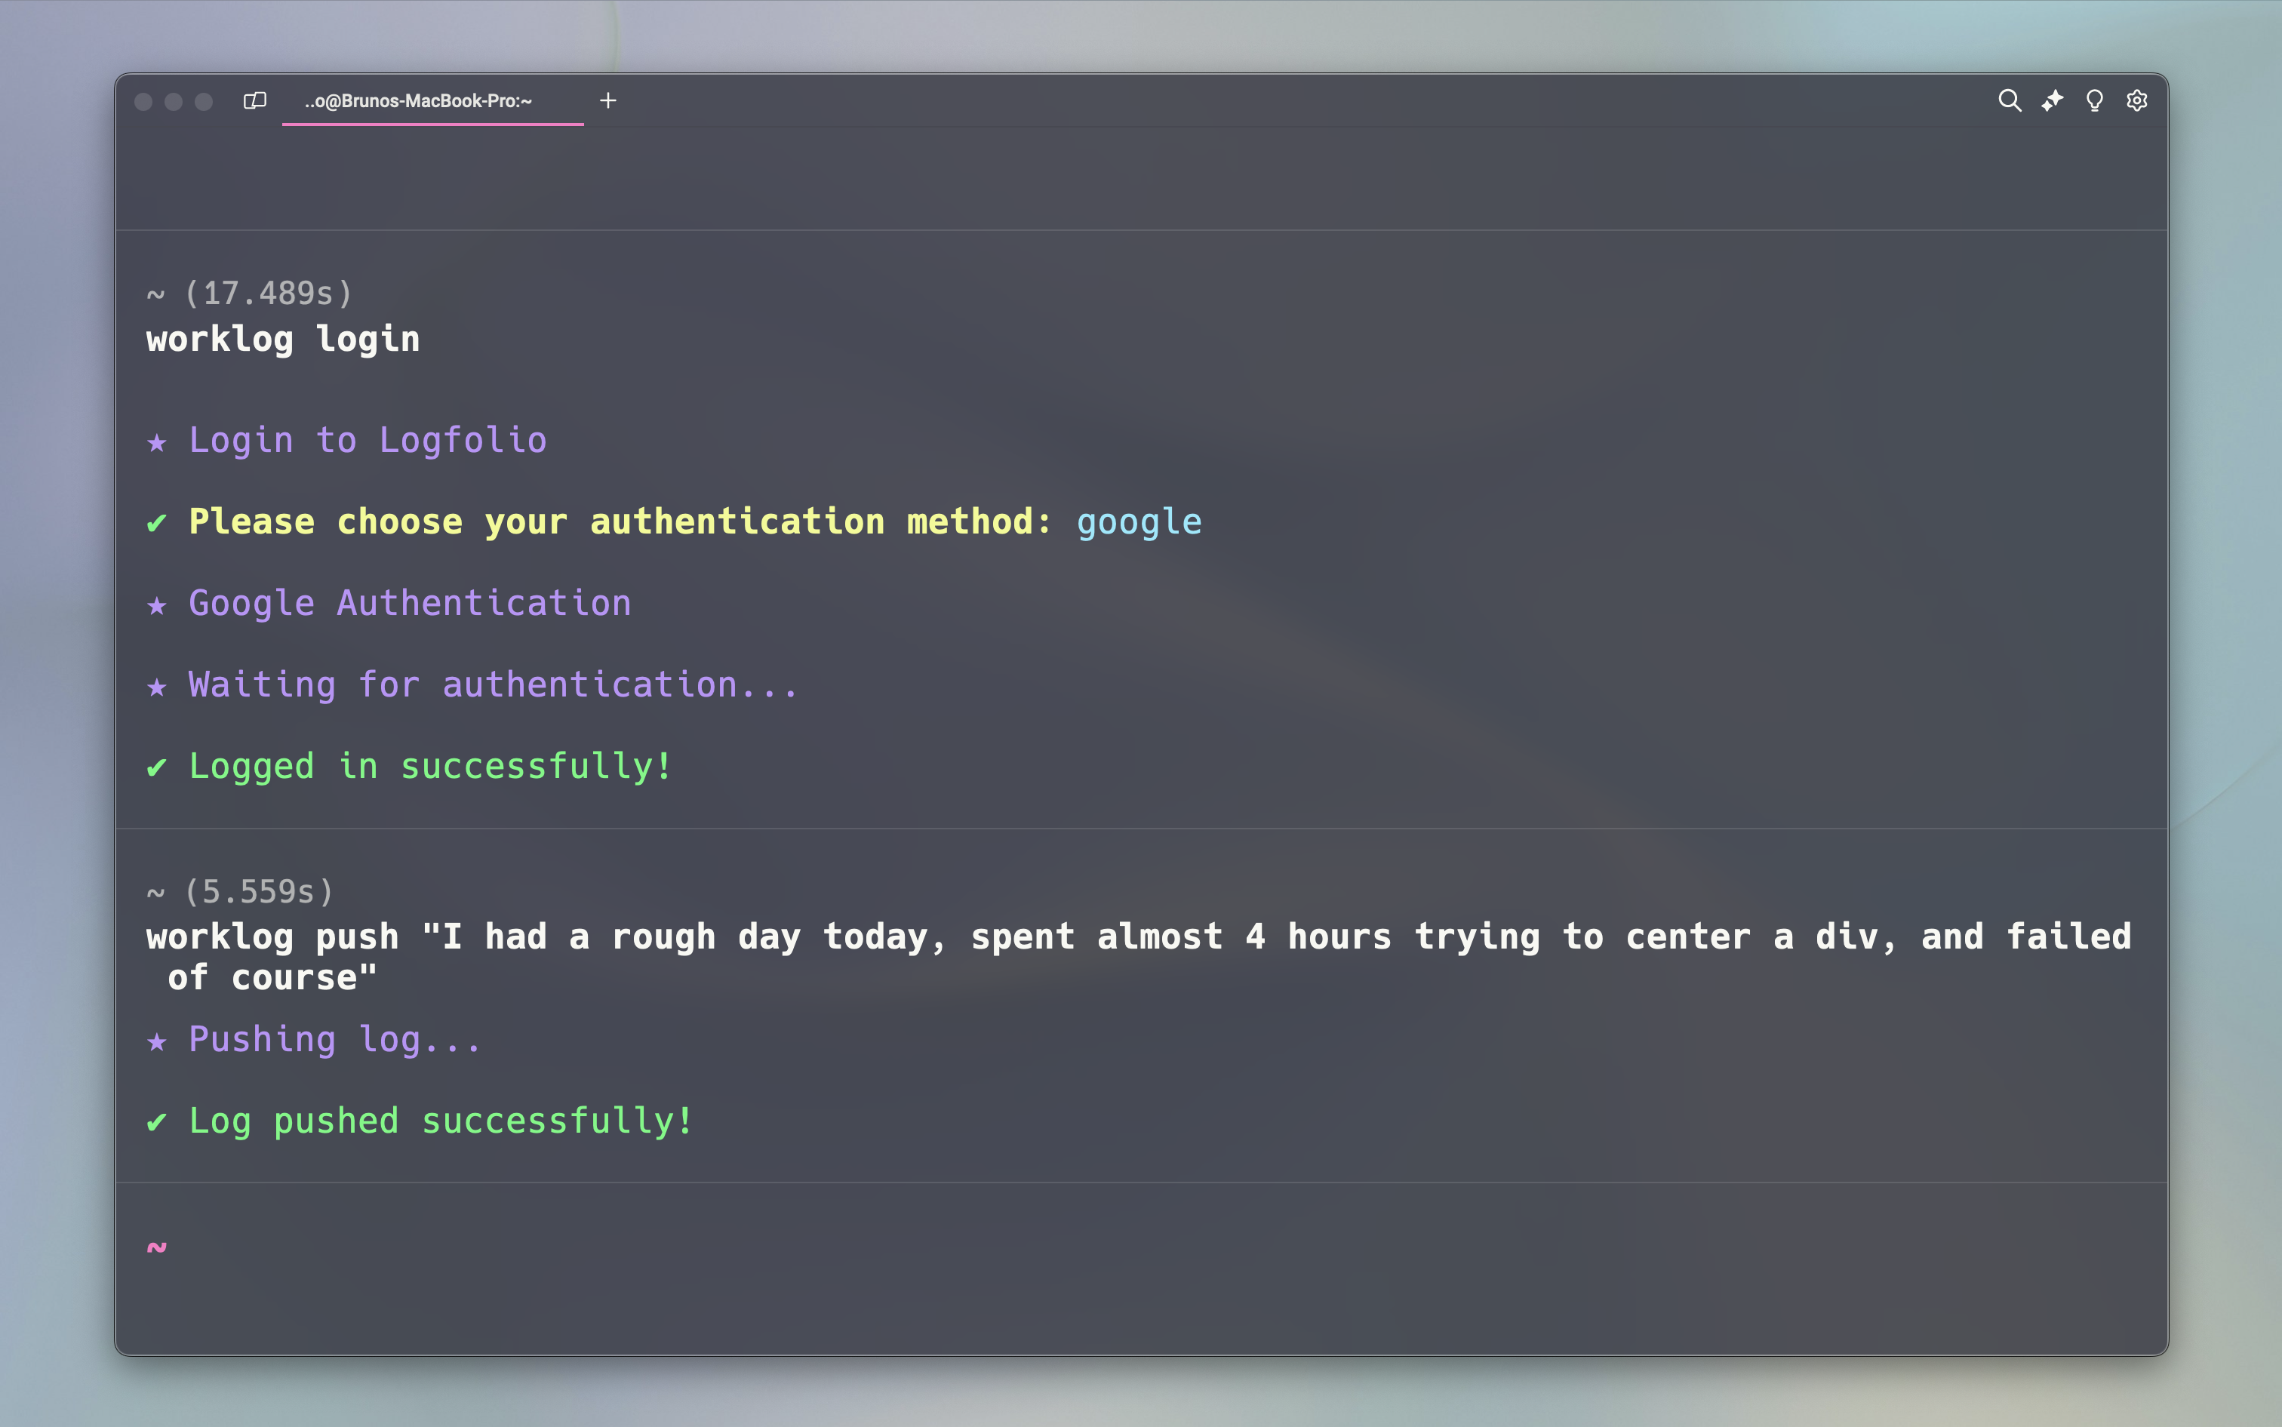Zoom the terminal window to full size
2282x1427 pixels.
point(204,101)
